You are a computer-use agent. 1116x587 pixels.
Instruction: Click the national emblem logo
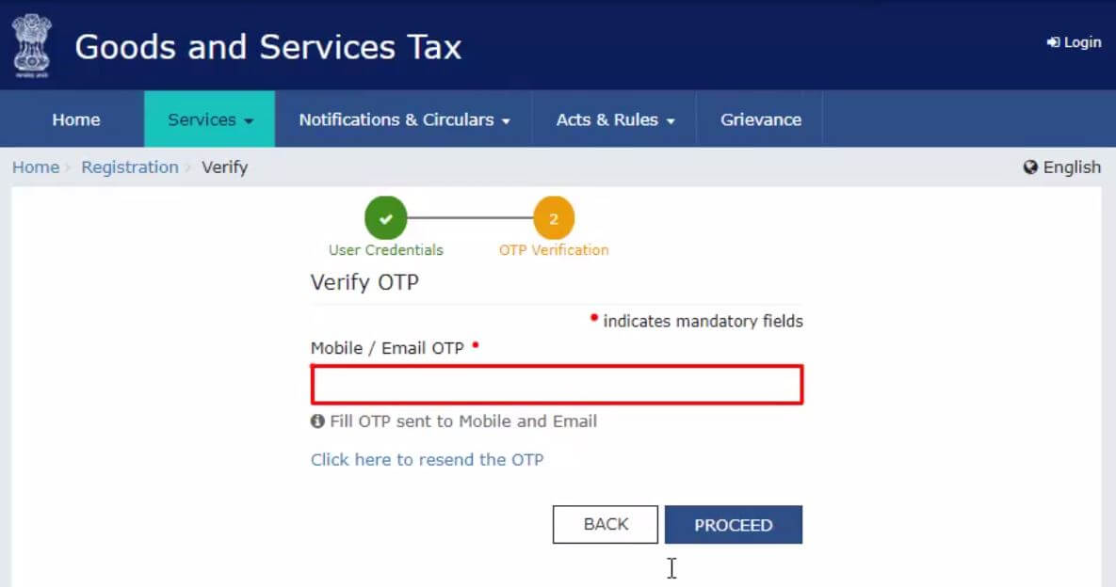(x=32, y=45)
